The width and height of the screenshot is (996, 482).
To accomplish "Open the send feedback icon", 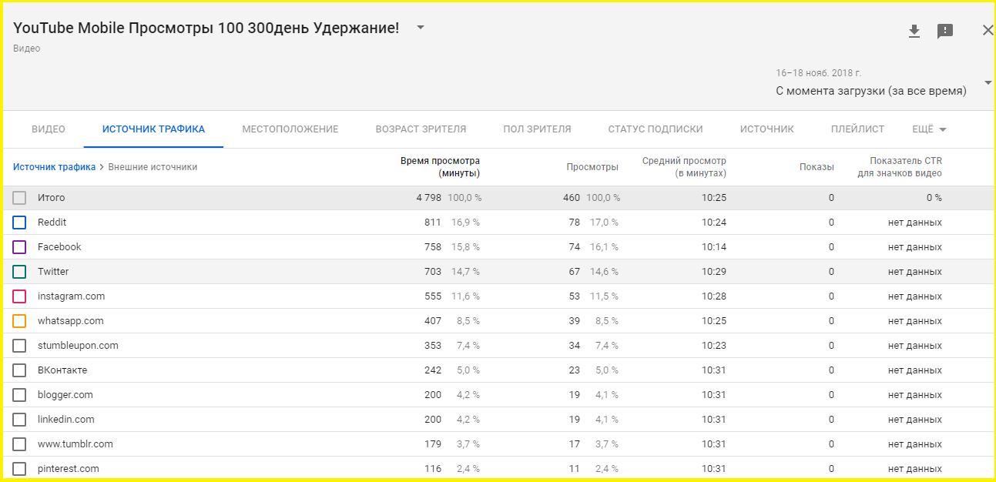I will (x=945, y=31).
